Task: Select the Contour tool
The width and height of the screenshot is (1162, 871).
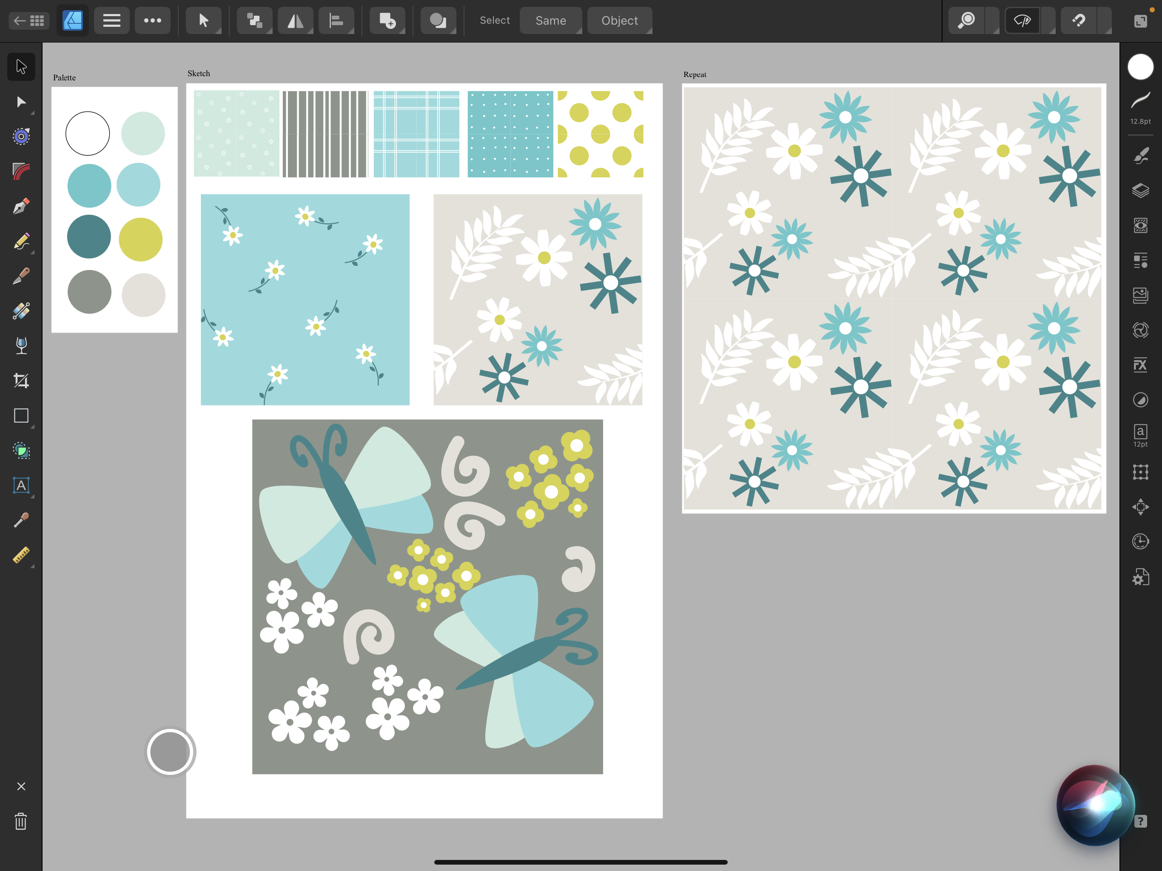Action: pyautogui.click(x=21, y=137)
